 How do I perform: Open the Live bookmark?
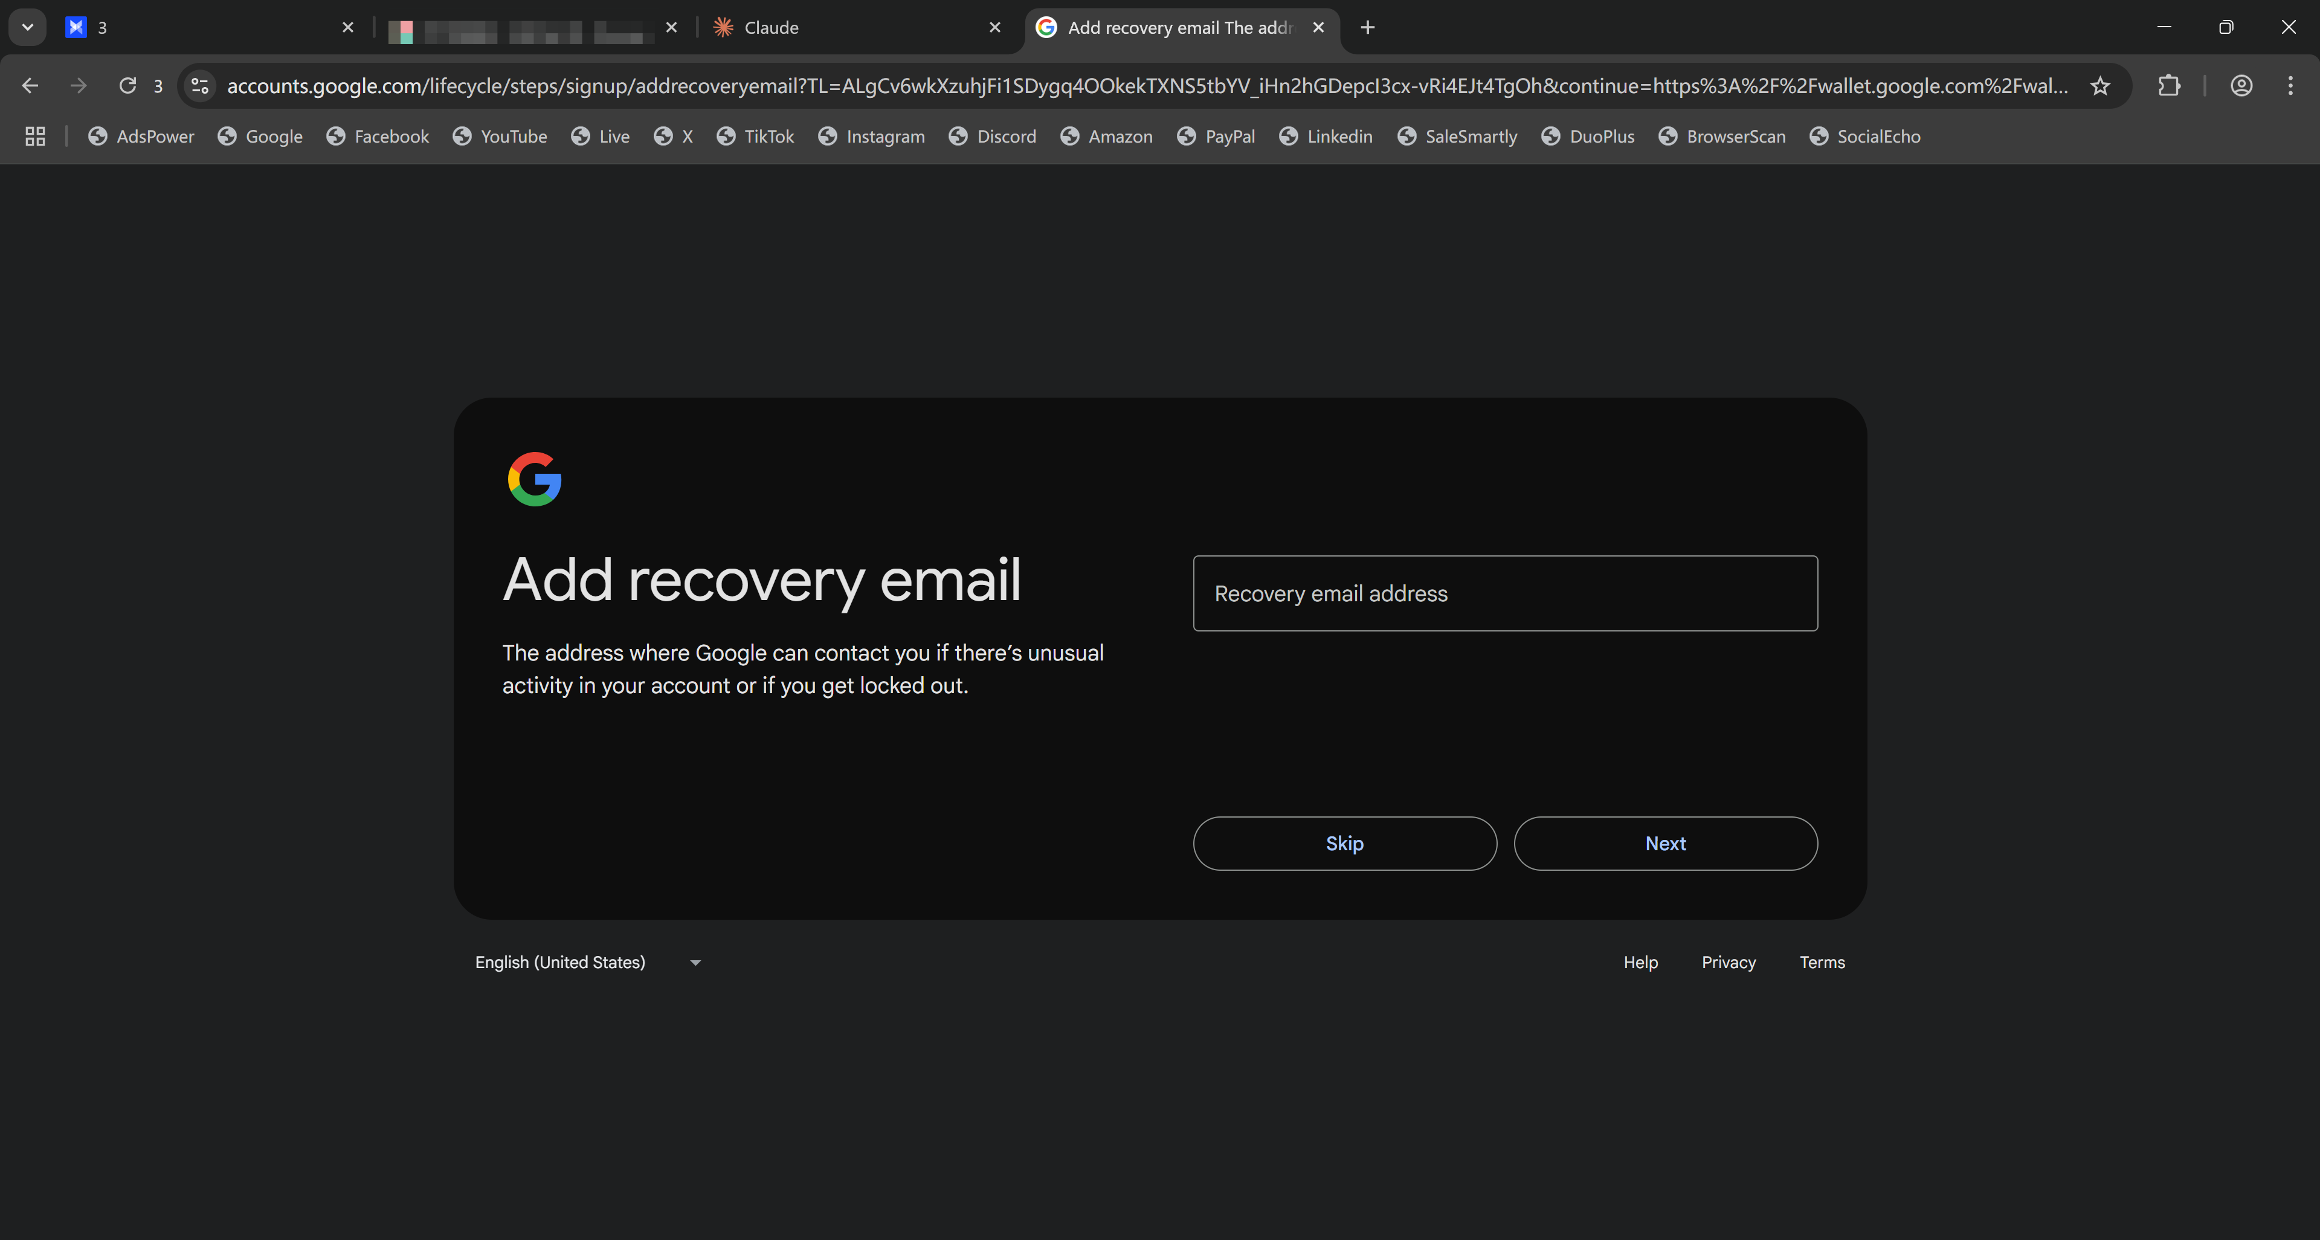coord(601,136)
